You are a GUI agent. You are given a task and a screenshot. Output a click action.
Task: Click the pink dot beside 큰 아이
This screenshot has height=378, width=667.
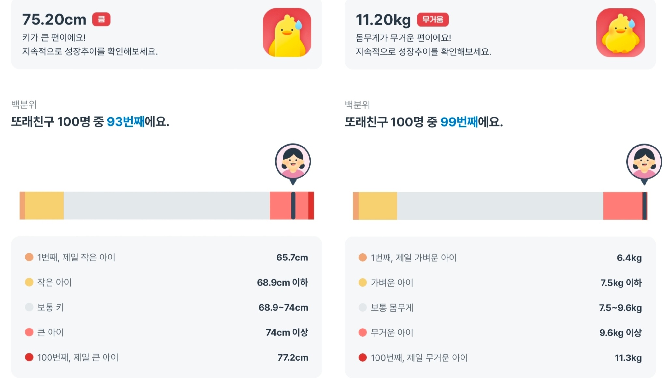(29, 332)
